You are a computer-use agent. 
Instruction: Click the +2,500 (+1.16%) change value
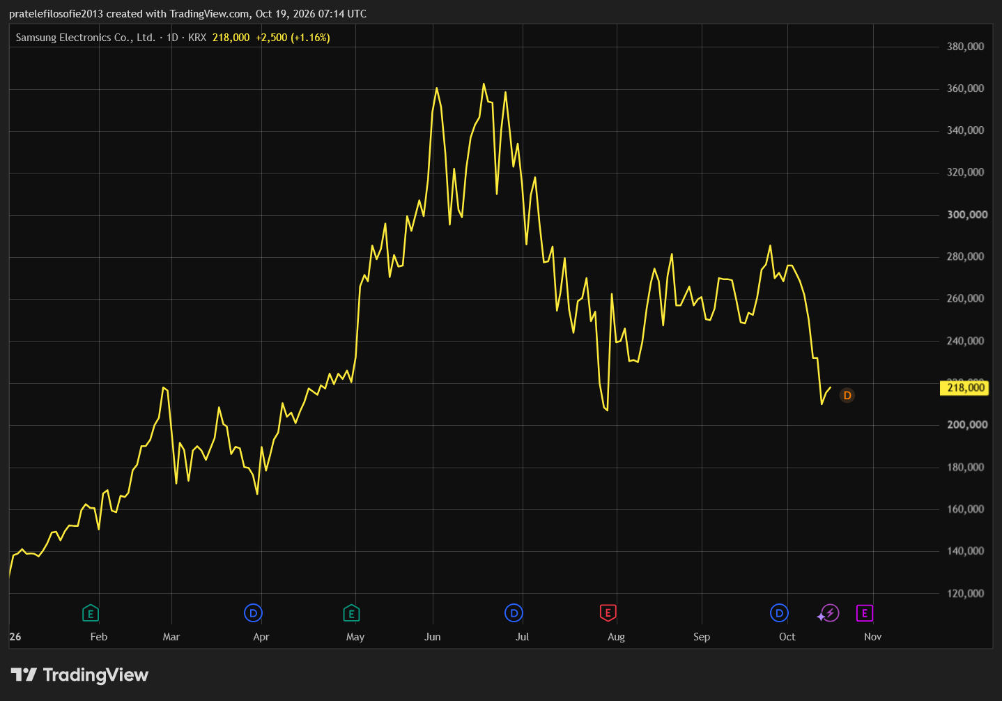293,38
